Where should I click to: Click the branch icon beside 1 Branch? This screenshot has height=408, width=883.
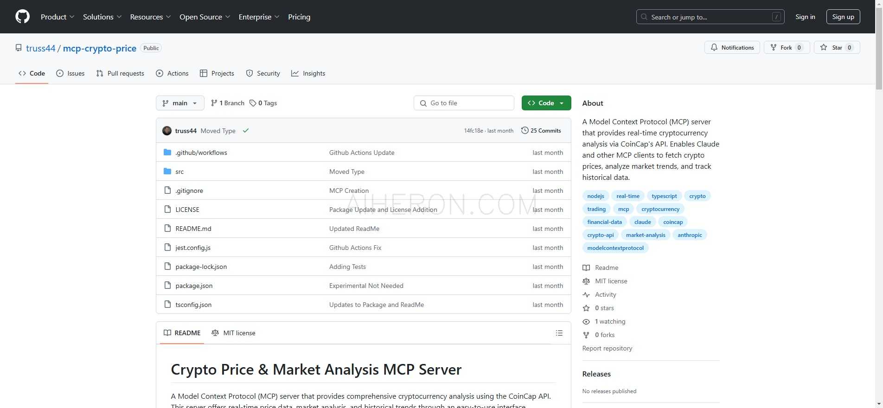pos(214,103)
